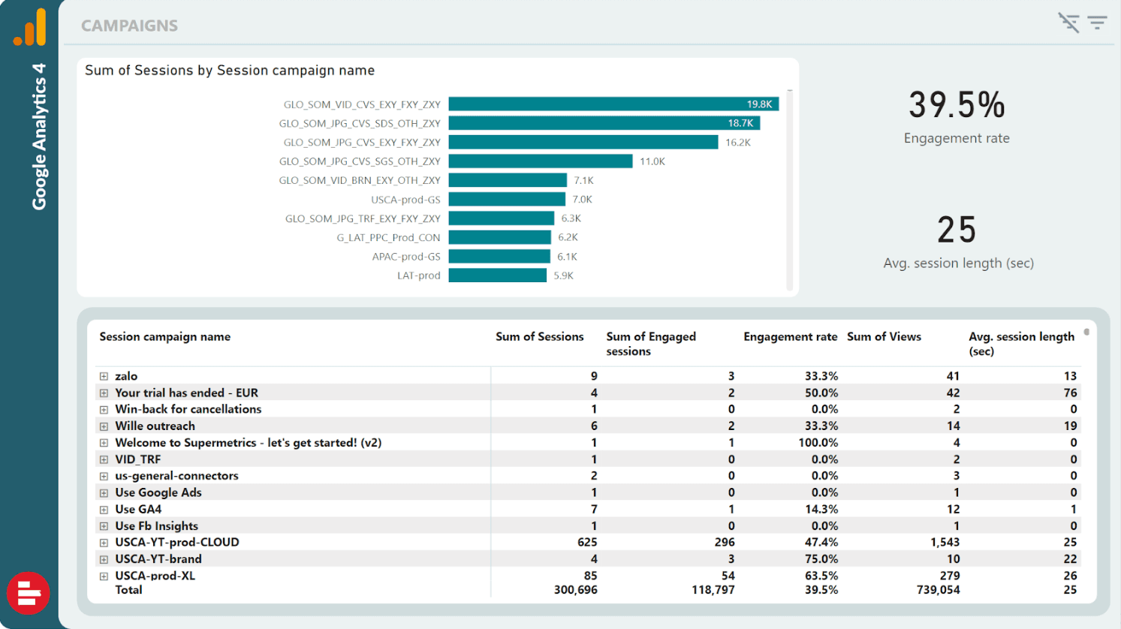Expand the Wille outreach row
Screen dimensions: 1121x629
click(x=104, y=426)
